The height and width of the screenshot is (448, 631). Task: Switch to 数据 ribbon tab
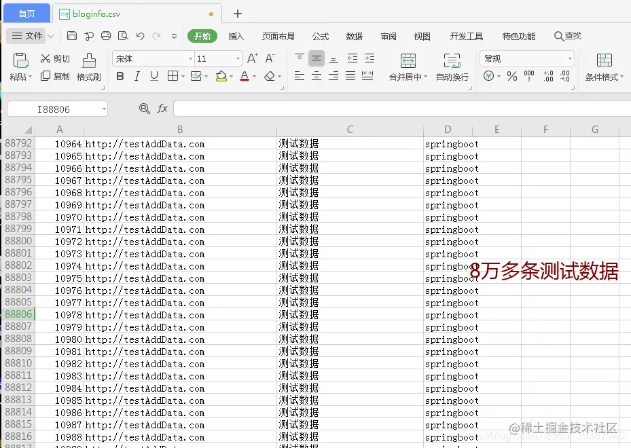coord(354,36)
